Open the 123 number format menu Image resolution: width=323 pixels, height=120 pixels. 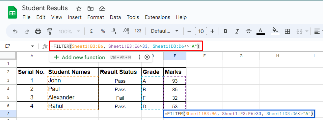138,31
